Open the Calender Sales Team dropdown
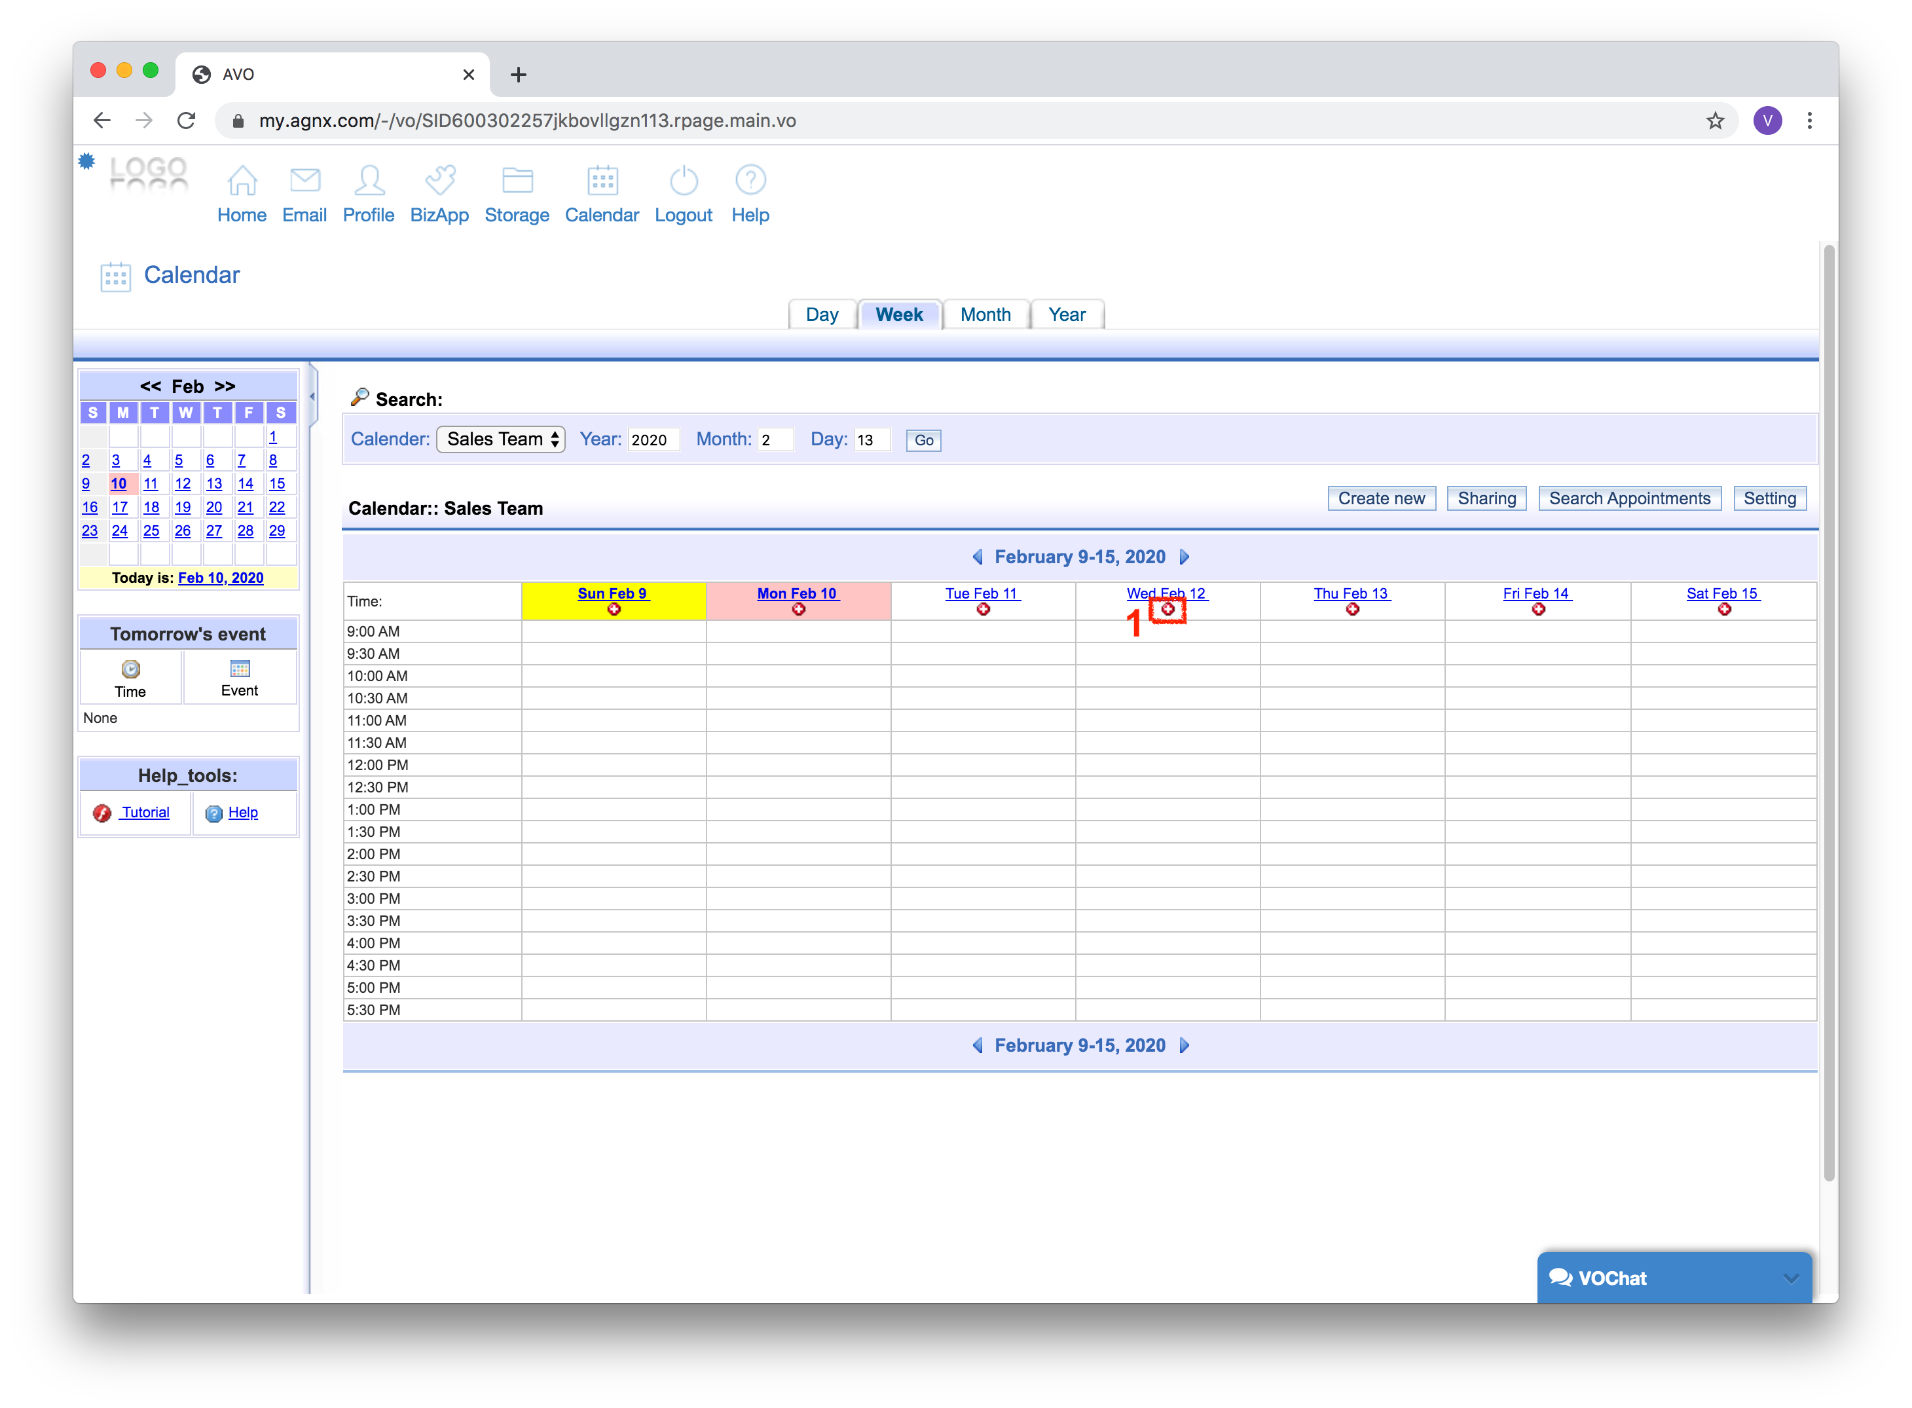 [501, 439]
